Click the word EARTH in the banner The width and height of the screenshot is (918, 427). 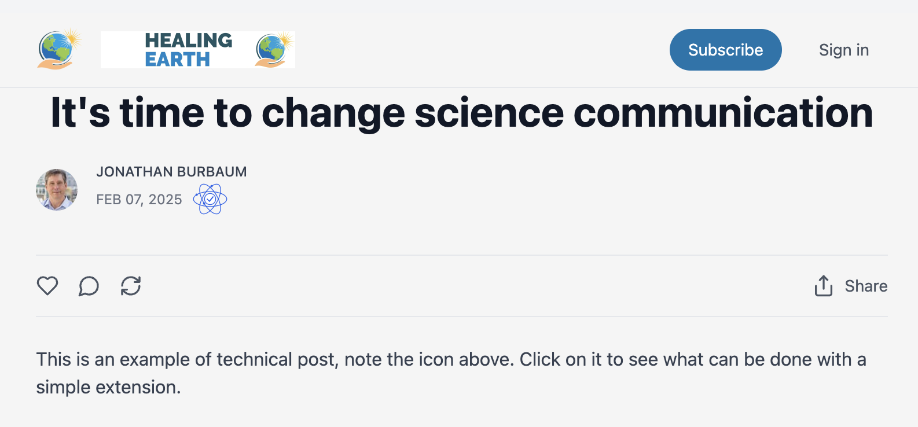pos(177,60)
